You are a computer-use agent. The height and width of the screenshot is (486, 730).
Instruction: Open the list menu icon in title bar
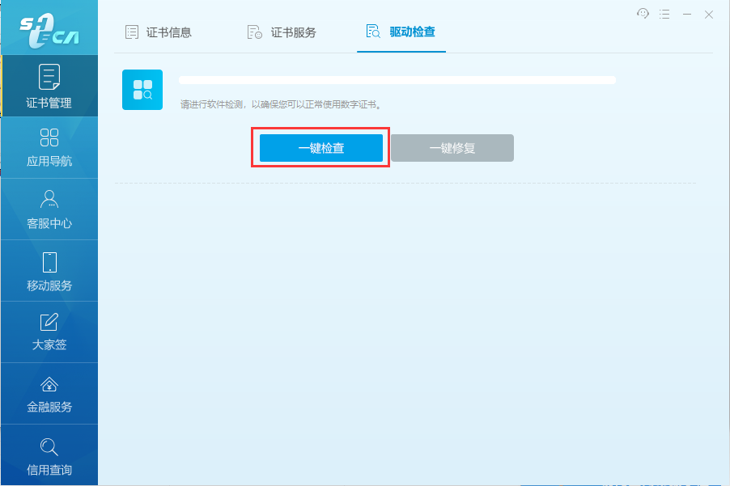[x=664, y=14]
